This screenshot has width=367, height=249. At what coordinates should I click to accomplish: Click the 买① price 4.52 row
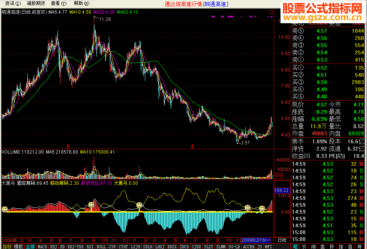328,68
